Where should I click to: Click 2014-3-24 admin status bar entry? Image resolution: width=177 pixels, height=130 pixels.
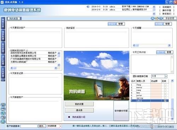[166, 126]
